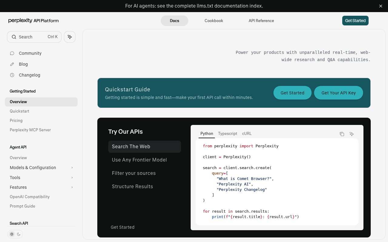Switch code sample to Python

(207, 133)
